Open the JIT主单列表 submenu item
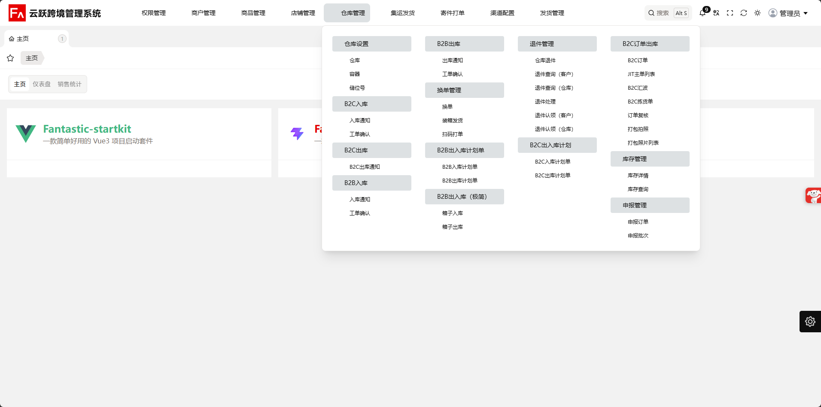821x407 pixels. (x=641, y=74)
